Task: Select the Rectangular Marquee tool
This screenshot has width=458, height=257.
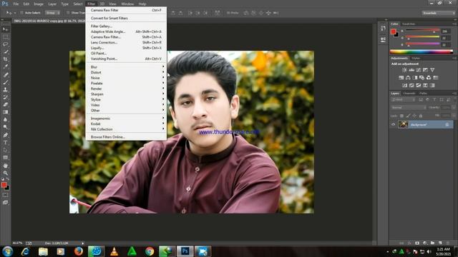Action: point(5,36)
